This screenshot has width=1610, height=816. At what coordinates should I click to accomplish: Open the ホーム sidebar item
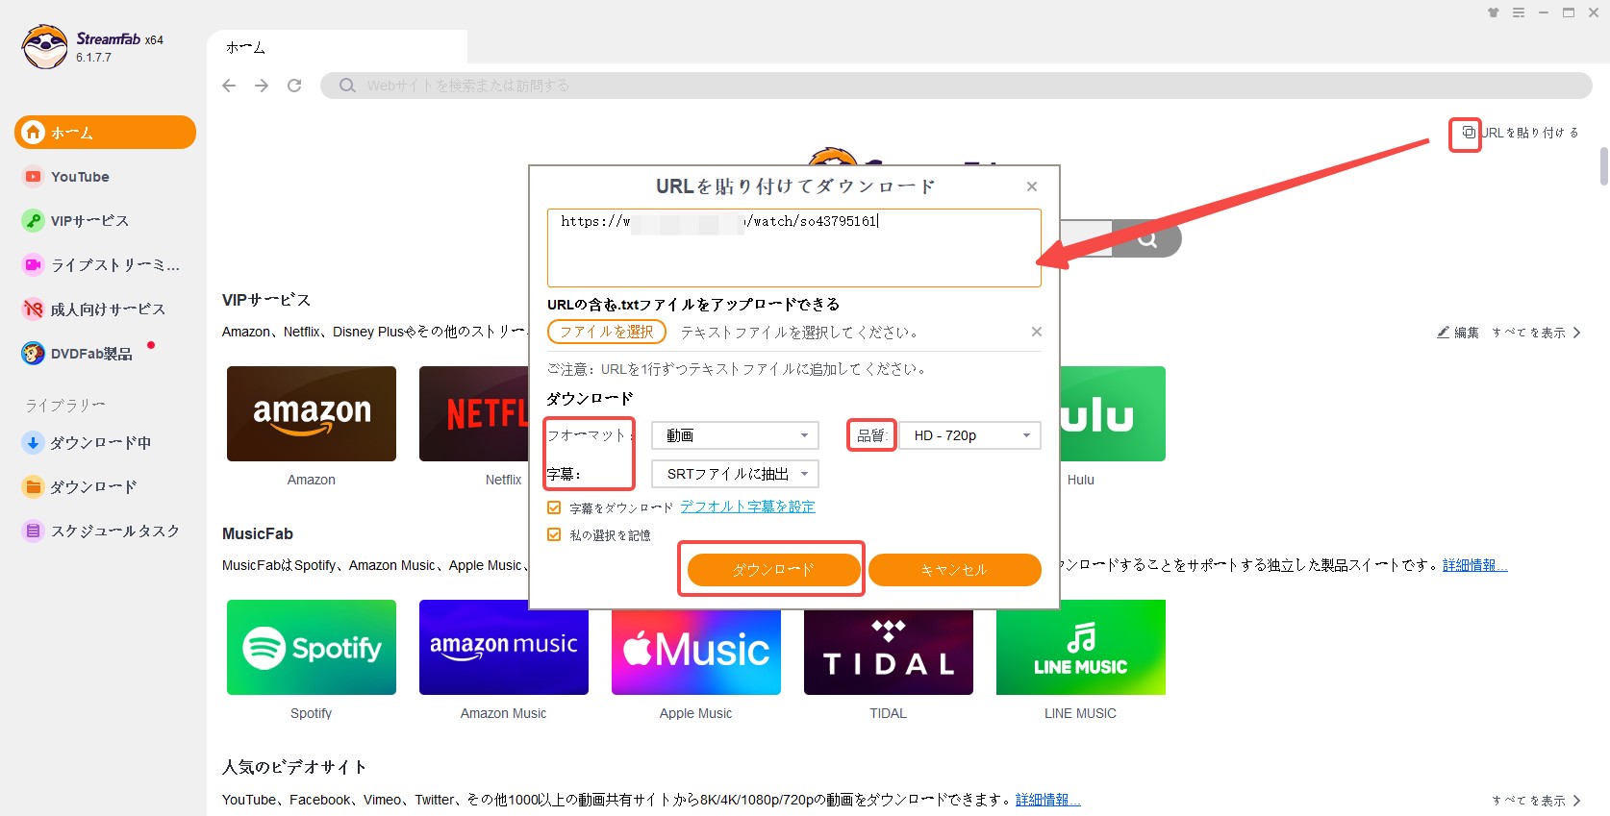click(105, 133)
